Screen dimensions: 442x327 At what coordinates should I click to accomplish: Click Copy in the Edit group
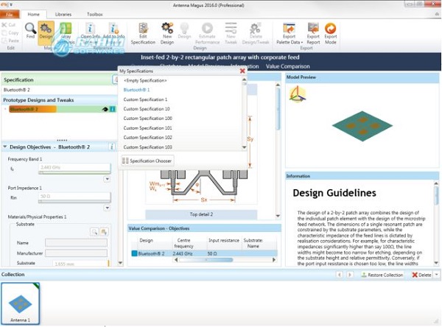click(x=10, y=32)
